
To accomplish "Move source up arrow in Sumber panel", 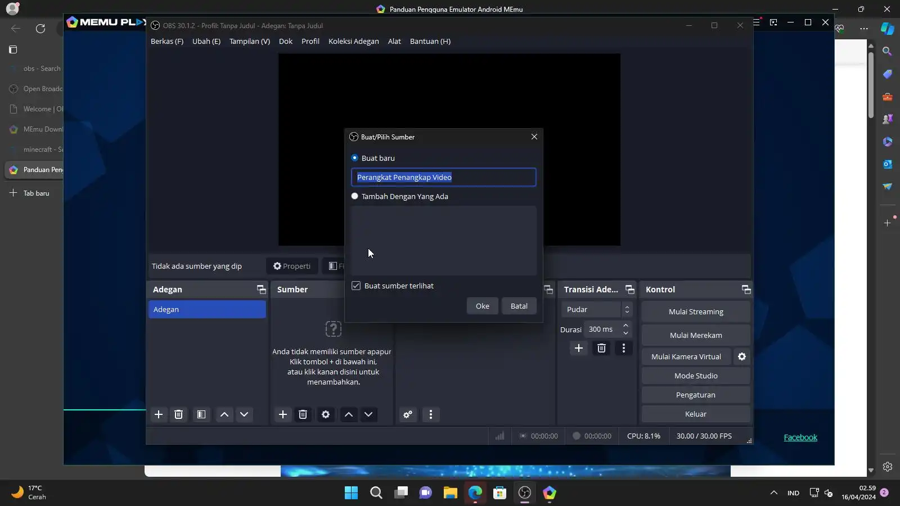I will [349, 414].
